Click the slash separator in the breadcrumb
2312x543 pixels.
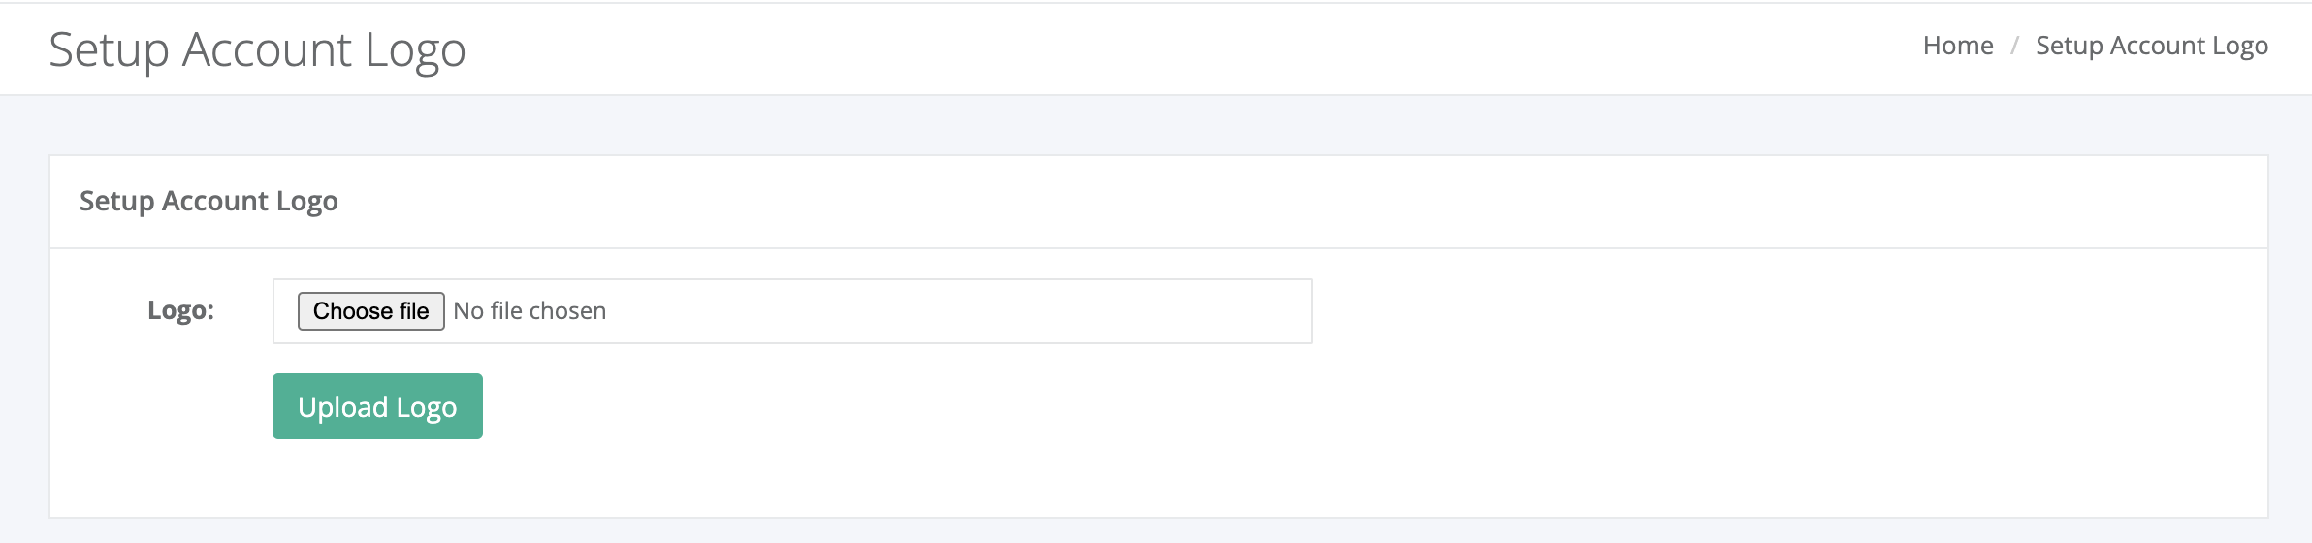(2014, 46)
